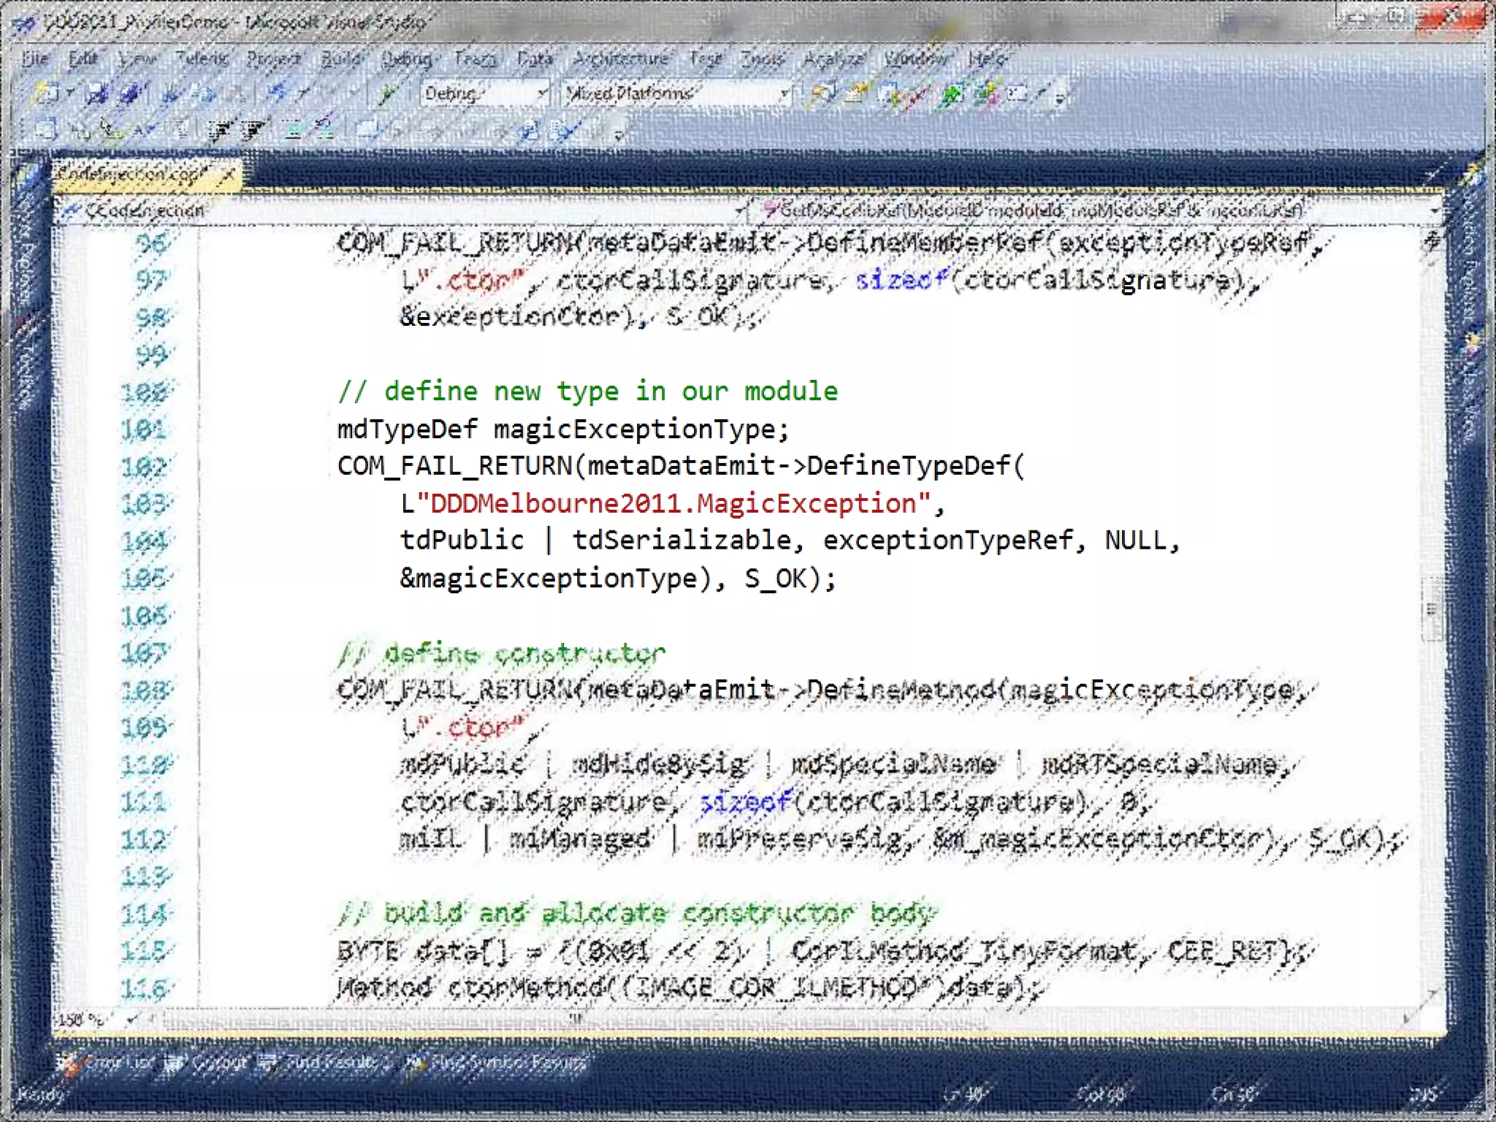
Task: Click the New Project toolbar icon
Action: (x=47, y=93)
